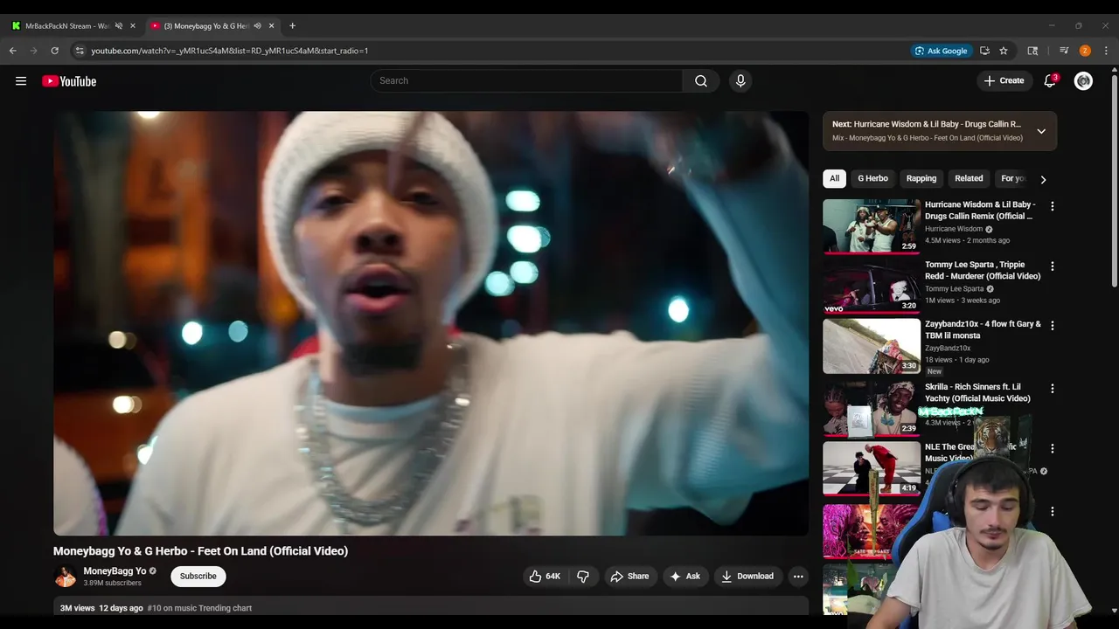
Task: Open MoneyBagg Yo channel name link
Action: click(x=115, y=571)
